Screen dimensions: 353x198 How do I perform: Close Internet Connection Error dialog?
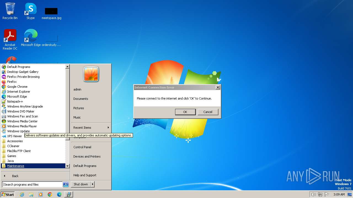pos(218,87)
